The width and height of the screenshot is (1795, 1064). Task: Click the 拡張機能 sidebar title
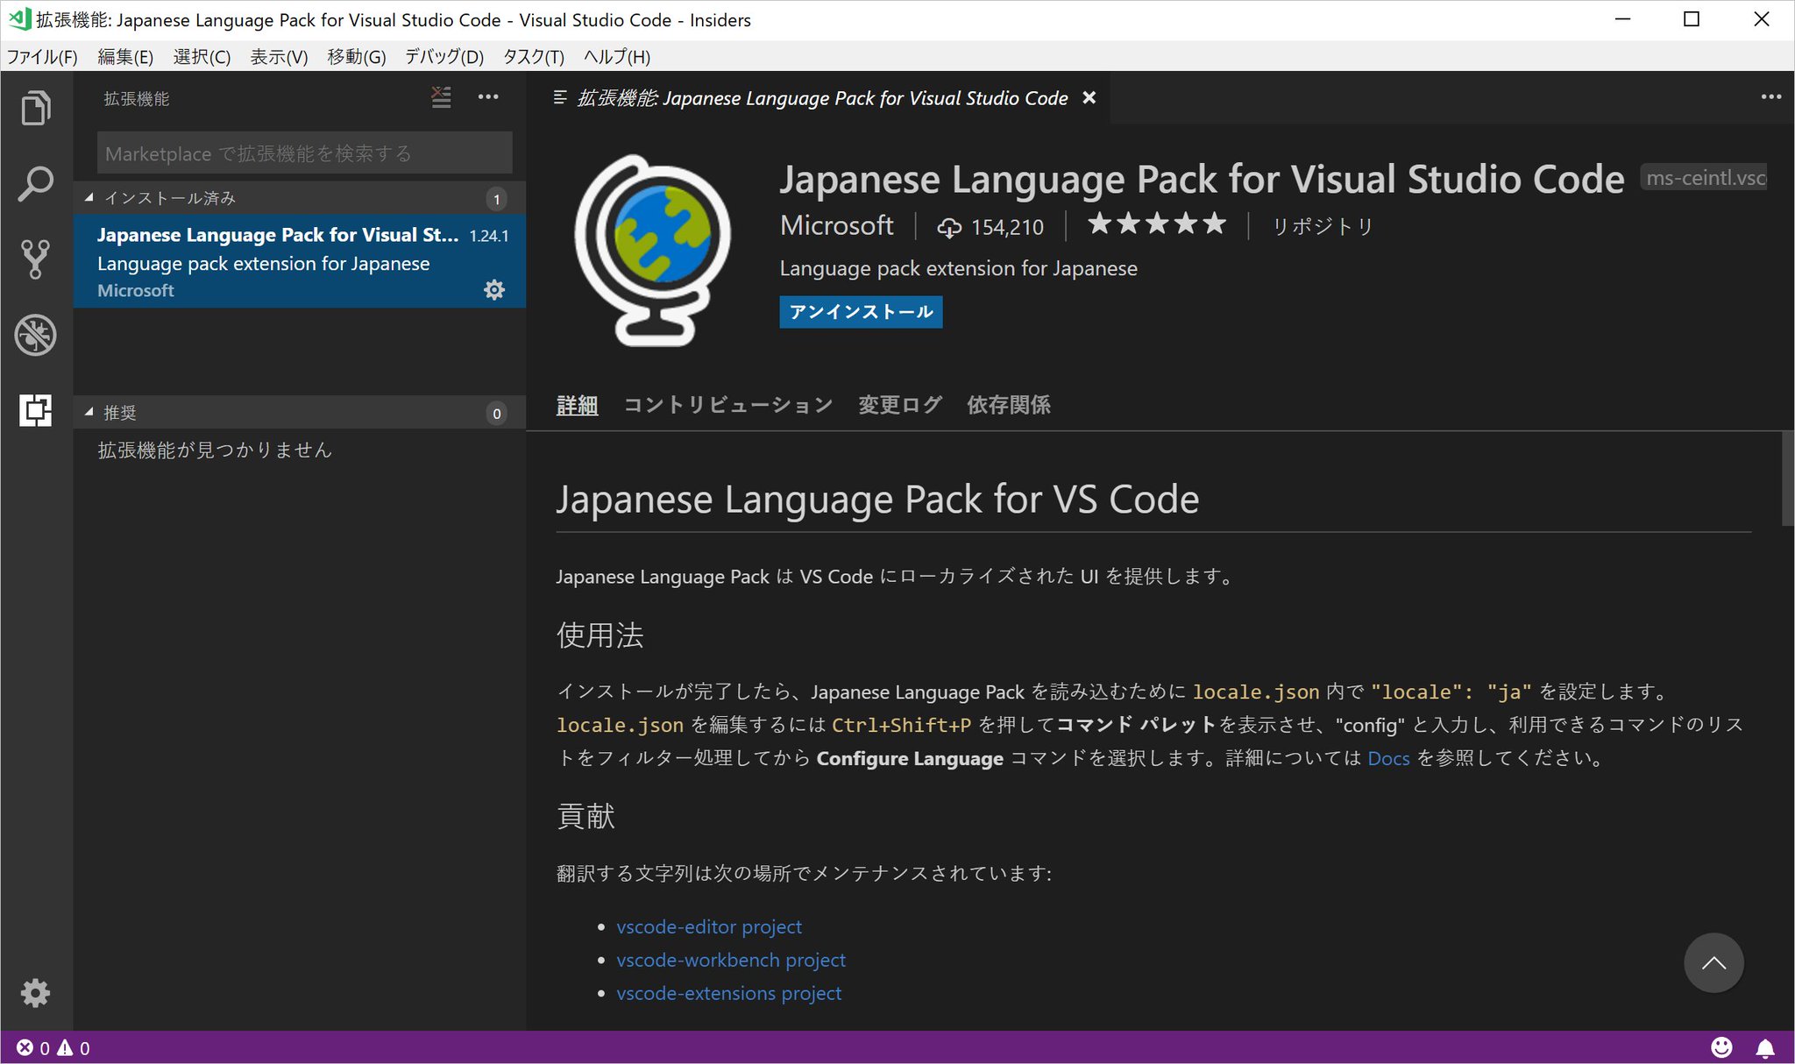137,99
